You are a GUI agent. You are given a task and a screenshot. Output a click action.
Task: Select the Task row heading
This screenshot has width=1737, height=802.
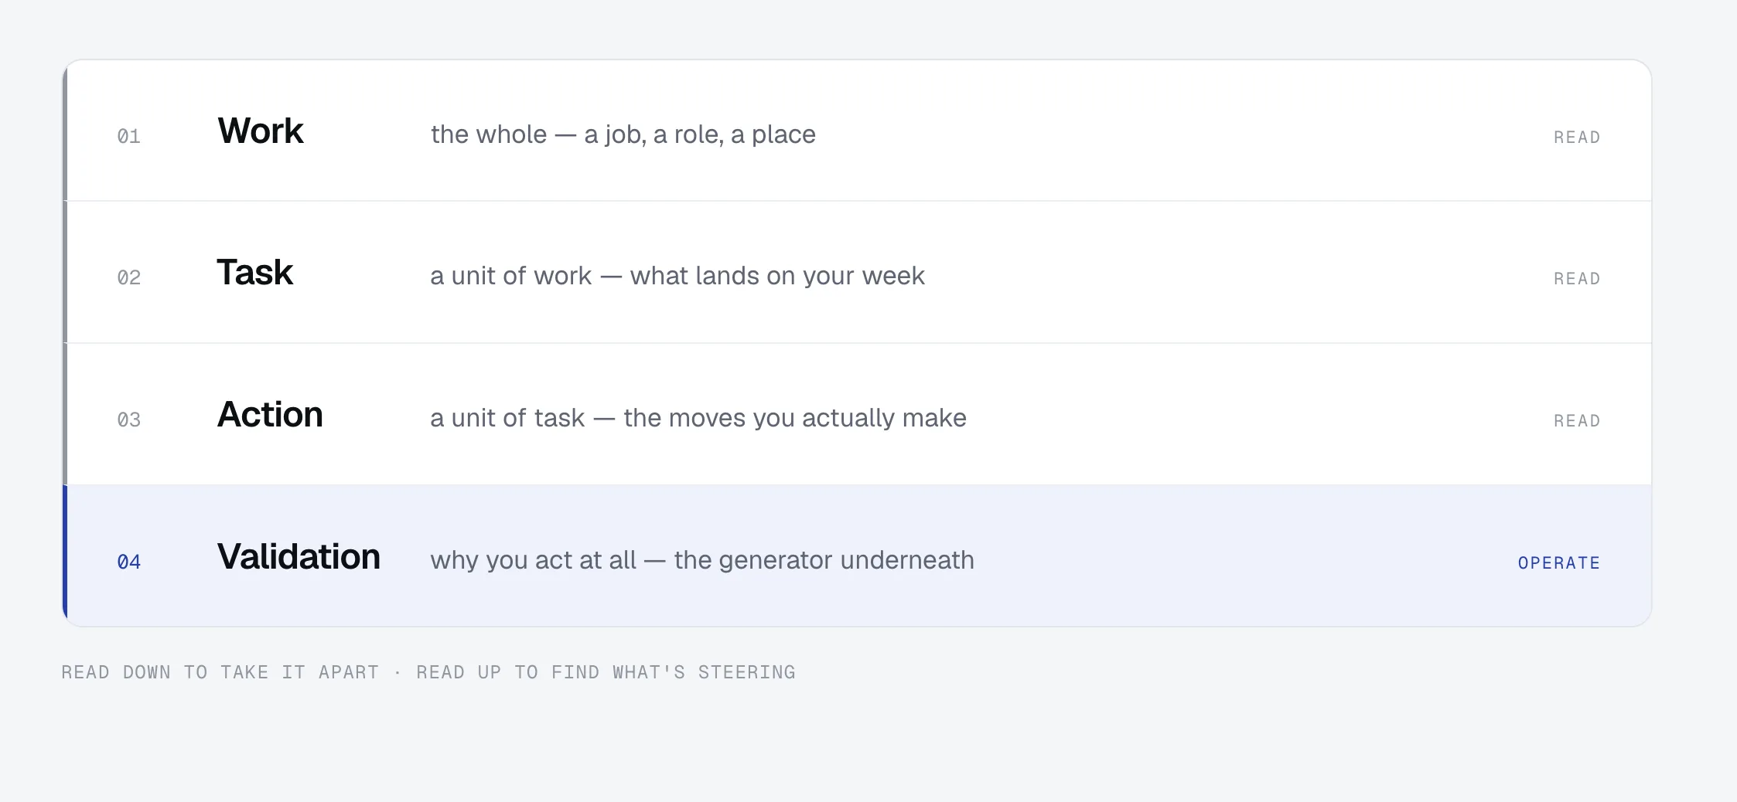click(x=254, y=272)
